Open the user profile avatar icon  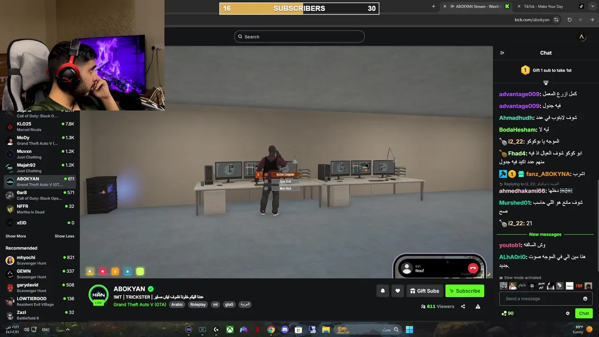[582, 37]
